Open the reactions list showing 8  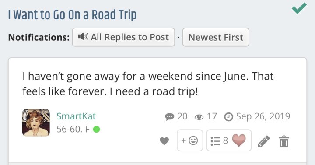(x=219, y=140)
